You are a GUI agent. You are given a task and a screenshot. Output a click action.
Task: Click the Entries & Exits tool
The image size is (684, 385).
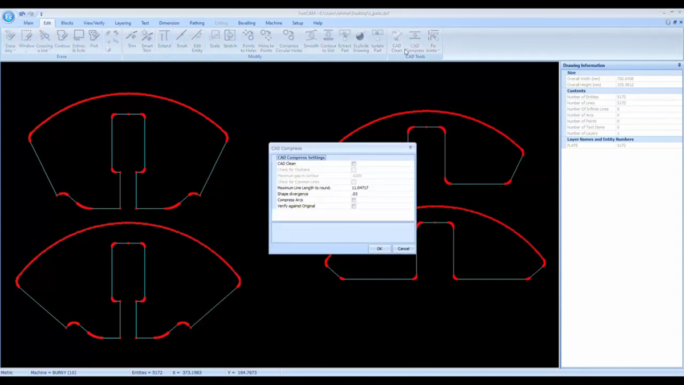[79, 41]
